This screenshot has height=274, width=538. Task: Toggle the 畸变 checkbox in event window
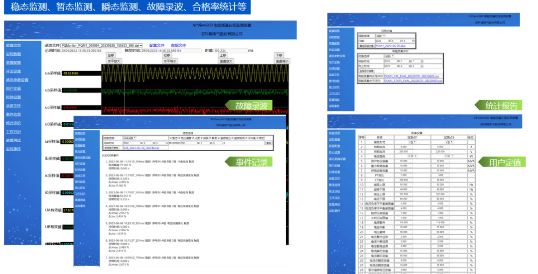[x=210, y=138]
